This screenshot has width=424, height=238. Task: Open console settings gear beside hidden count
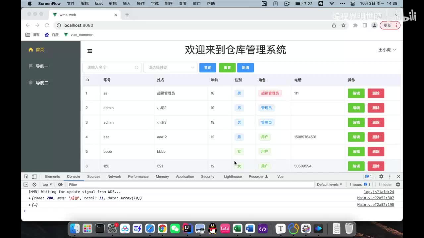click(398, 184)
